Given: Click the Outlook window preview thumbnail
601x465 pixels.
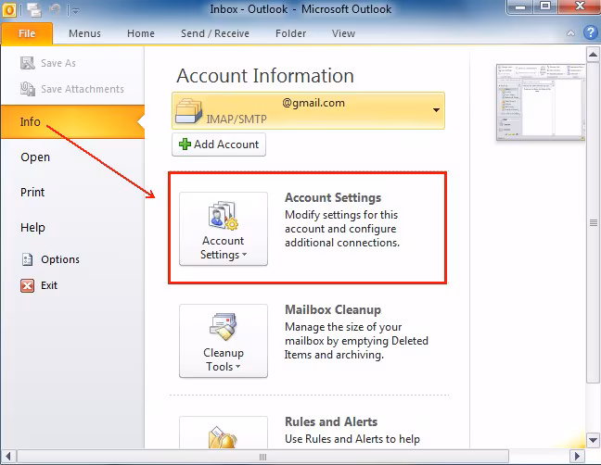Looking at the screenshot, I should pos(541,102).
